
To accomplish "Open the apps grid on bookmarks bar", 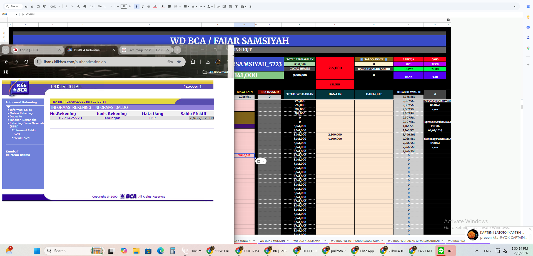I will (x=6, y=72).
